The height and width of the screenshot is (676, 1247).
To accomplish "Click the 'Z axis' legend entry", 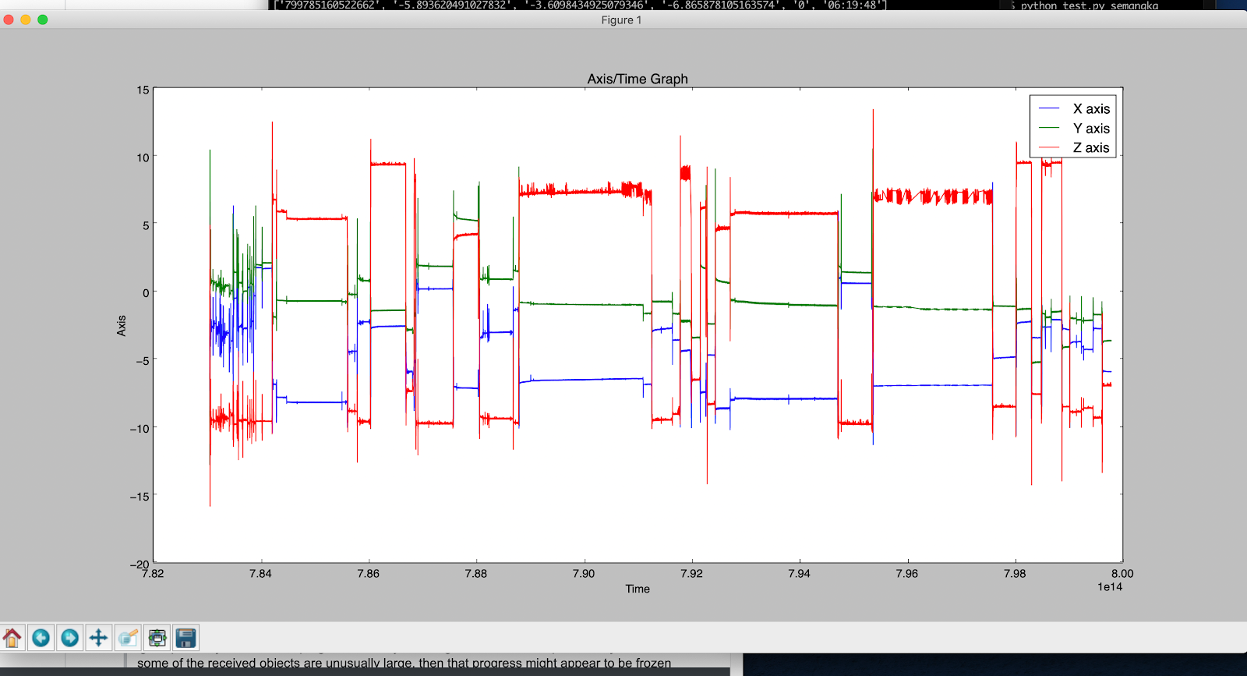I will point(1091,147).
